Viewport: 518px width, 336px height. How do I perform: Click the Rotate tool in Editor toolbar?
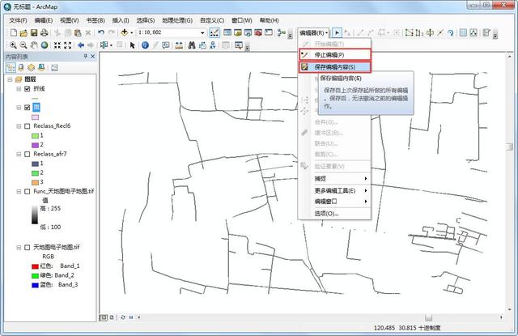tap(450, 32)
